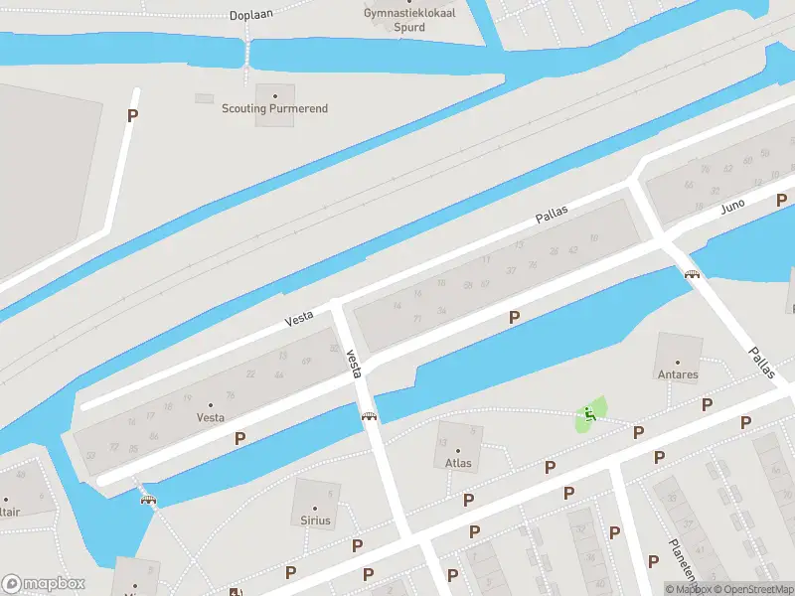Click the Juno street label

point(732,207)
